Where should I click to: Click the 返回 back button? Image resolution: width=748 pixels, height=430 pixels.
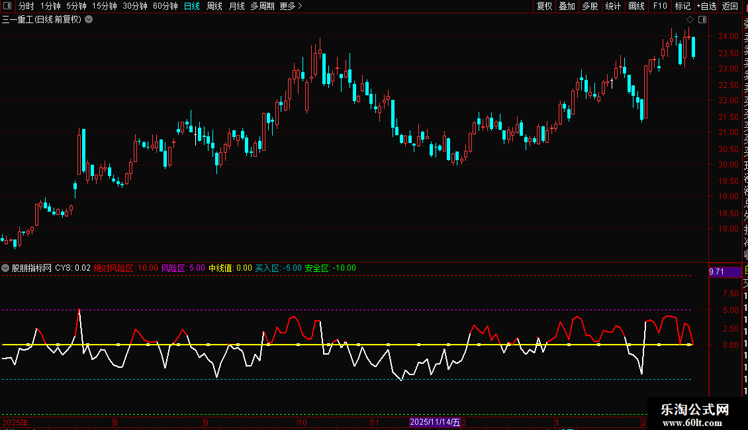click(730, 6)
